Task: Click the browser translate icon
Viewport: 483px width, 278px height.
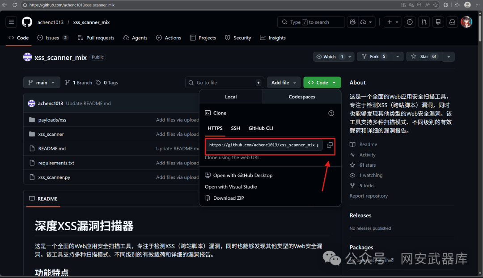Action: [411, 4]
